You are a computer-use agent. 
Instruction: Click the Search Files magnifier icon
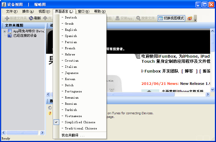click(138, 18)
